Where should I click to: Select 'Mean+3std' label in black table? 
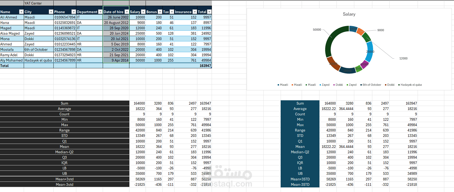64,179
